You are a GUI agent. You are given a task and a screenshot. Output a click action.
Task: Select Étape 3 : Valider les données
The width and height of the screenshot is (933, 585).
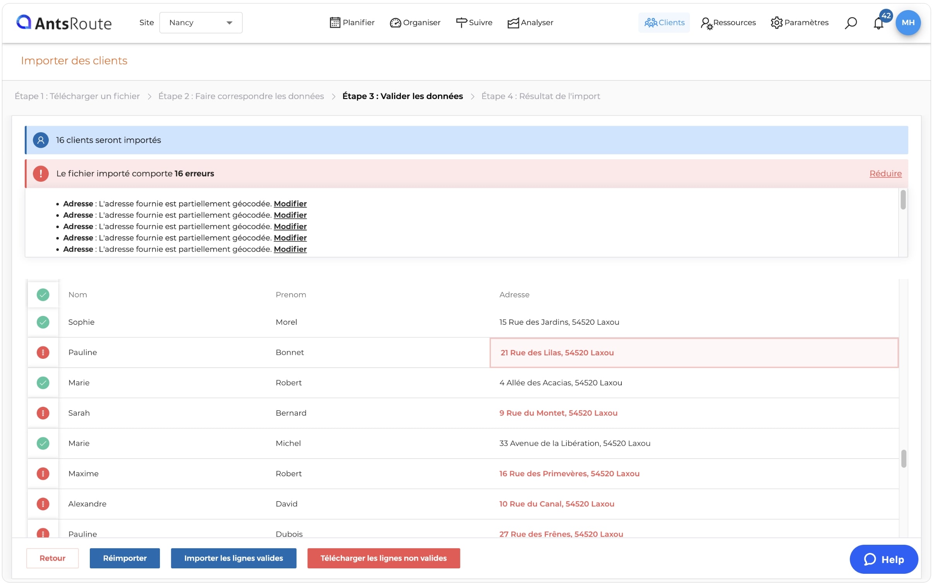tap(402, 96)
